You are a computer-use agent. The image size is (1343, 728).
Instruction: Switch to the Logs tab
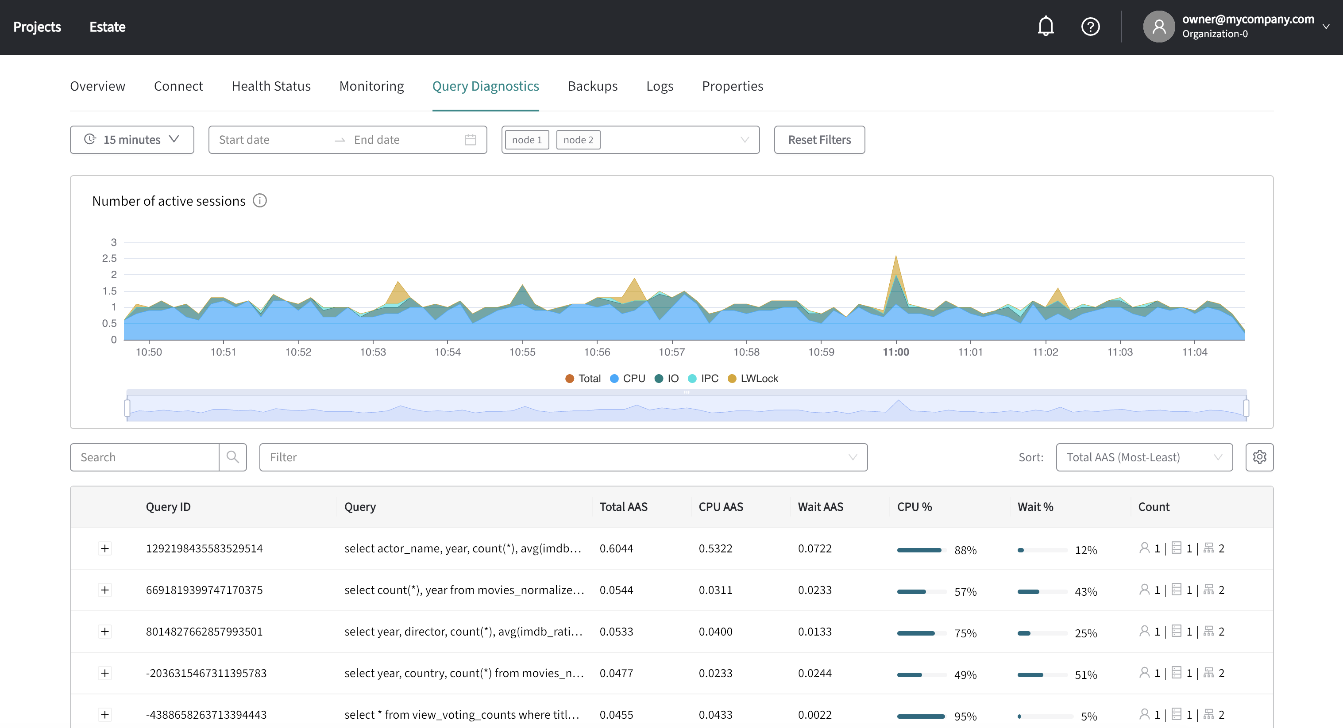point(660,86)
